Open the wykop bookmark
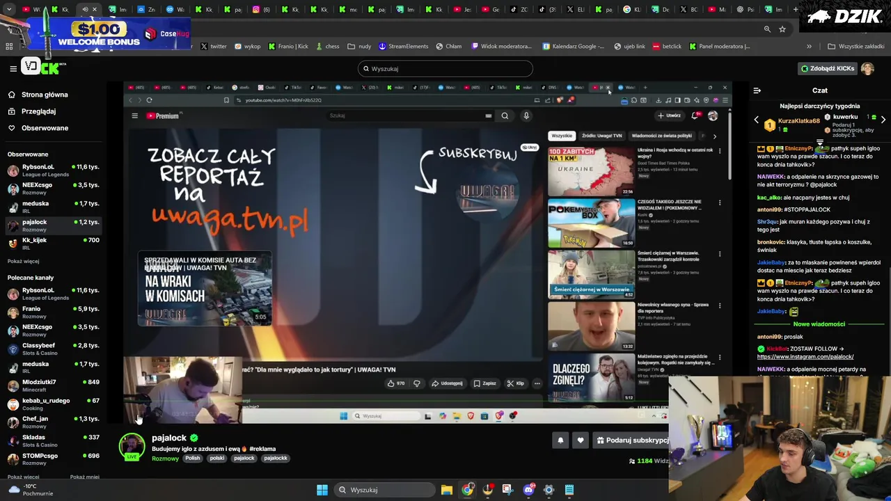 point(247,47)
